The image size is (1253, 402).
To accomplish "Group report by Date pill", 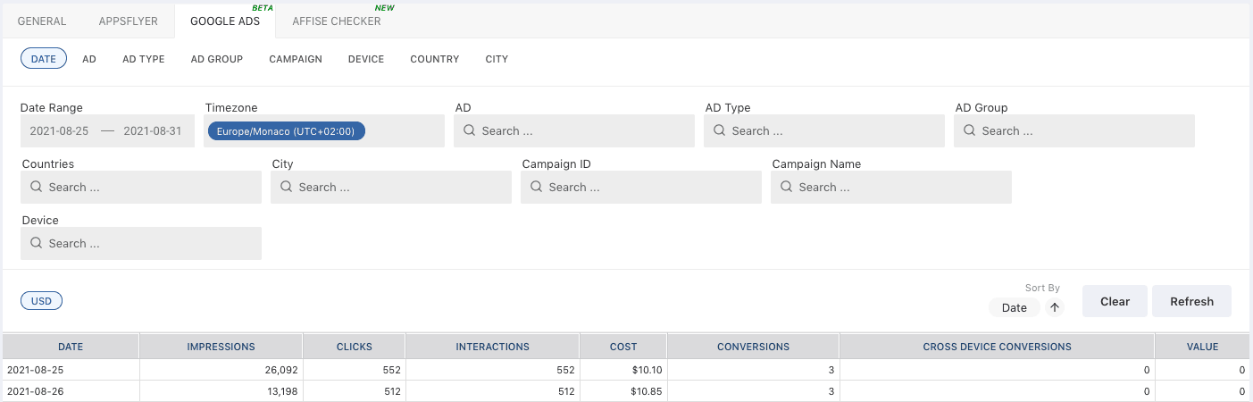I will click(44, 59).
